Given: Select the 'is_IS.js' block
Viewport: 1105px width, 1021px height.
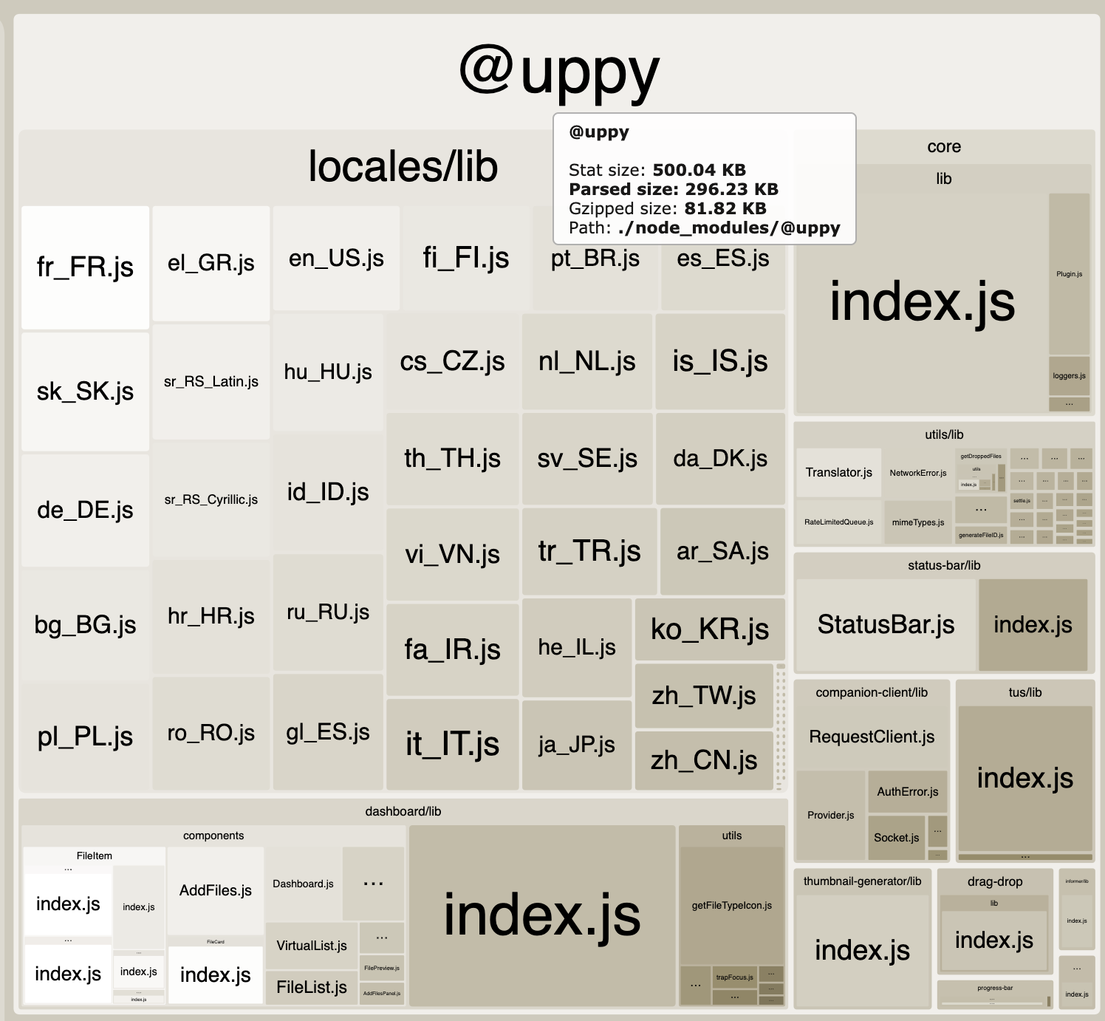Looking at the screenshot, I should (x=720, y=362).
